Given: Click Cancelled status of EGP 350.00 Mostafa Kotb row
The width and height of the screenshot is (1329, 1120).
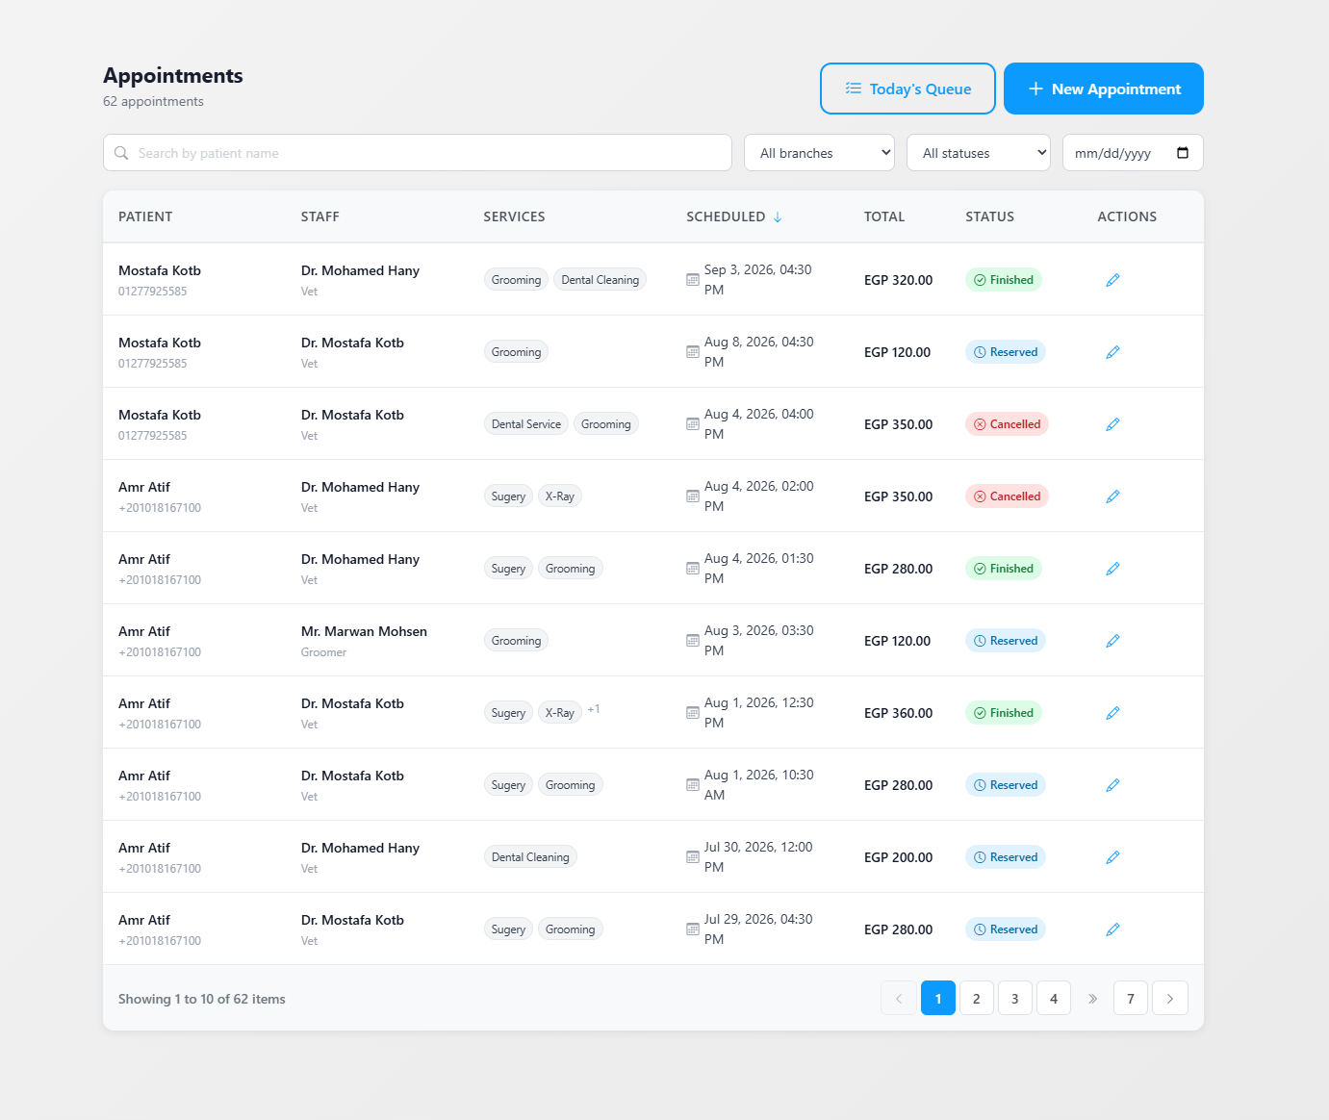Looking at the screenshot, I should click(1007, 424).
